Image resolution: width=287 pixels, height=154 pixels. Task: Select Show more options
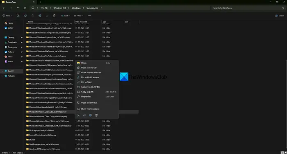pos(97,109)
